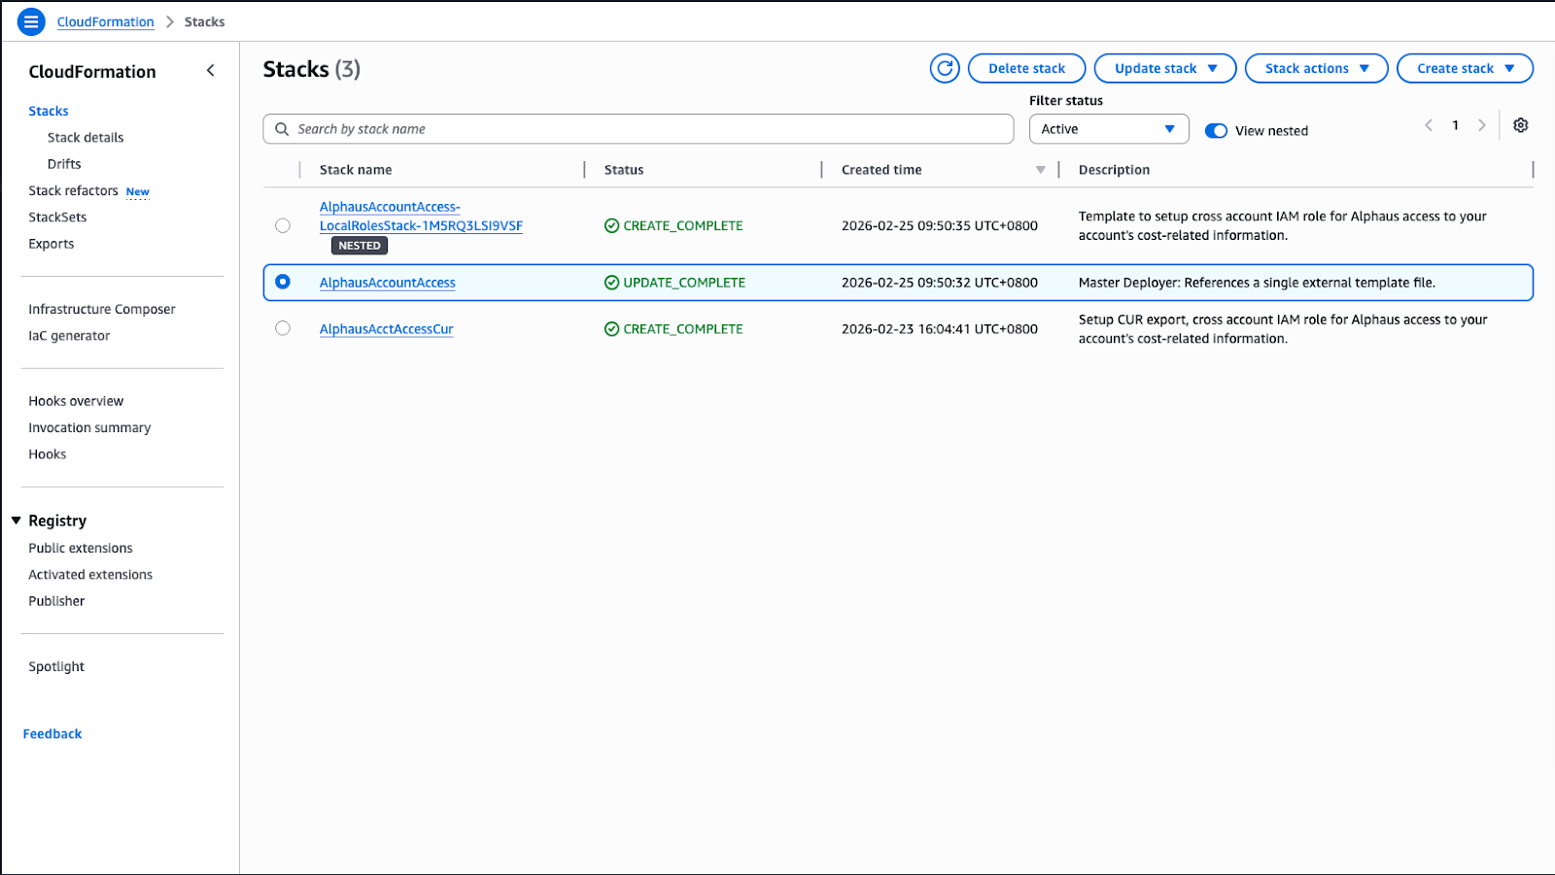Open Publisher in the Registry section
This screenshot has height=875, width=1555.
[x=56, y=601]
